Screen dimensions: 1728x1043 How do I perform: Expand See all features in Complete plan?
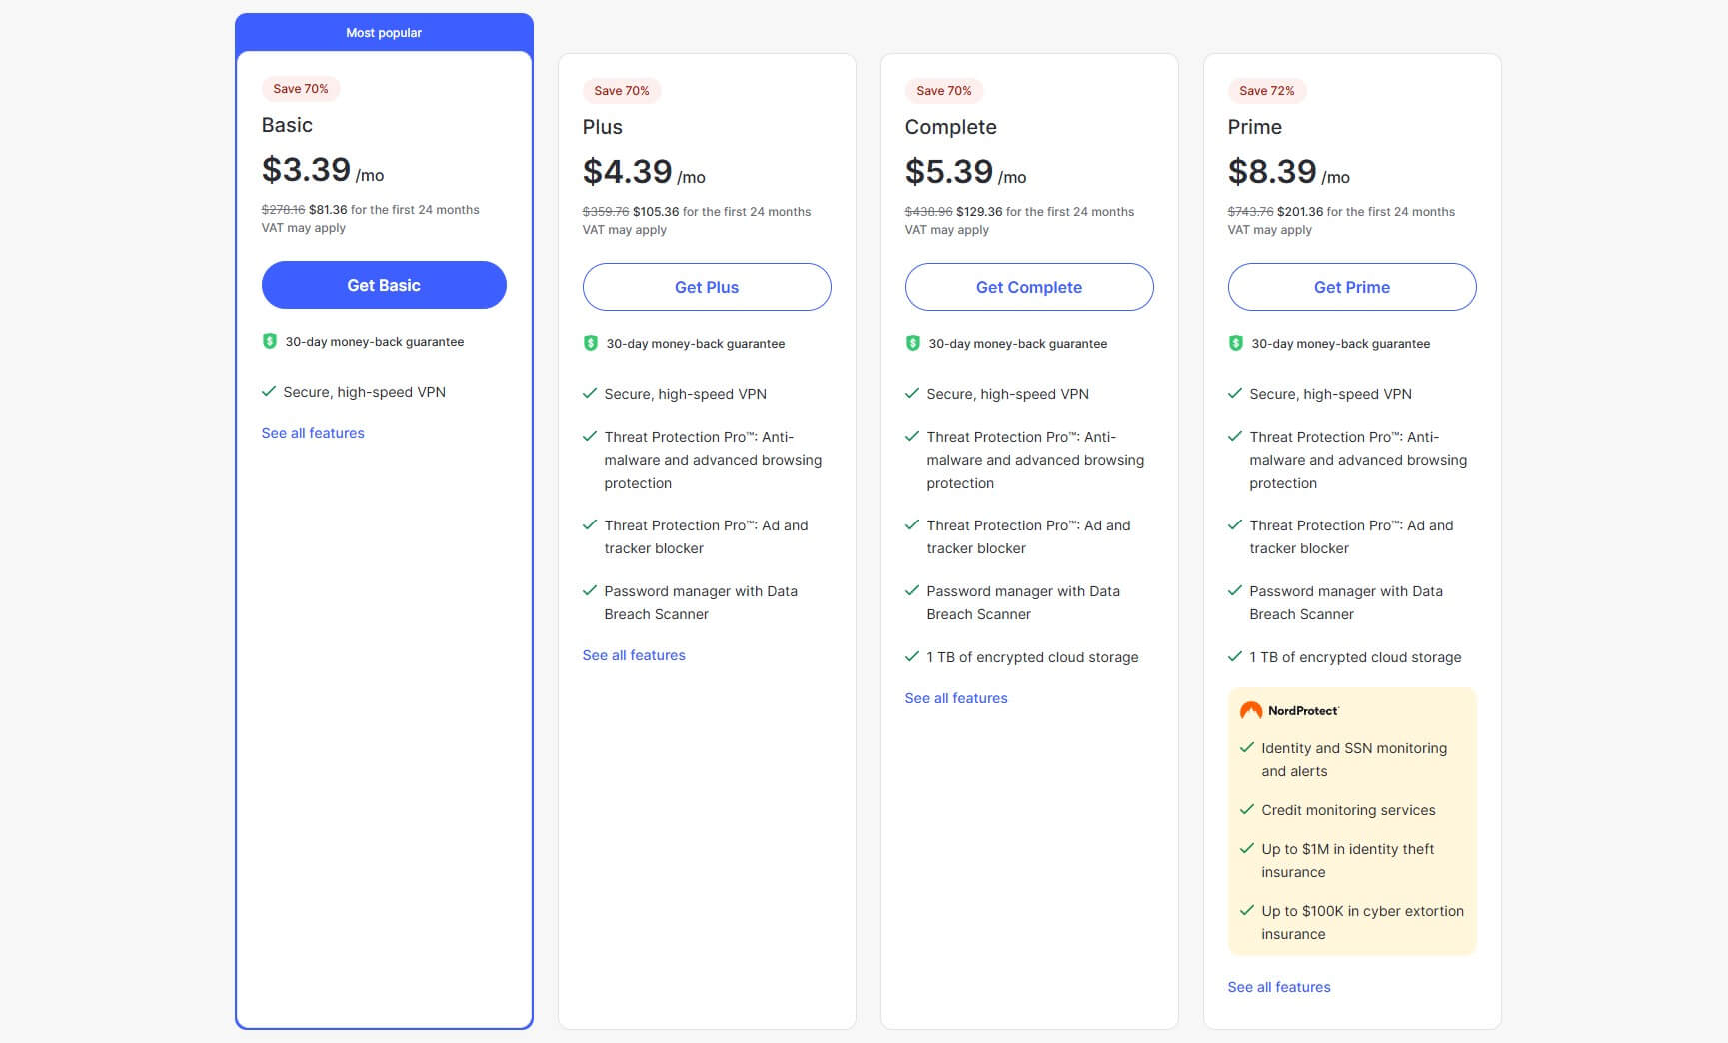pos(956,698)
